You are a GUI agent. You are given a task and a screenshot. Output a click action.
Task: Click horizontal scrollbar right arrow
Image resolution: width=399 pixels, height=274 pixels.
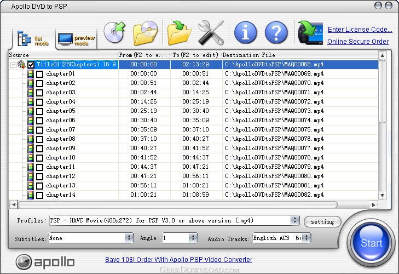[x=374, y=204]
